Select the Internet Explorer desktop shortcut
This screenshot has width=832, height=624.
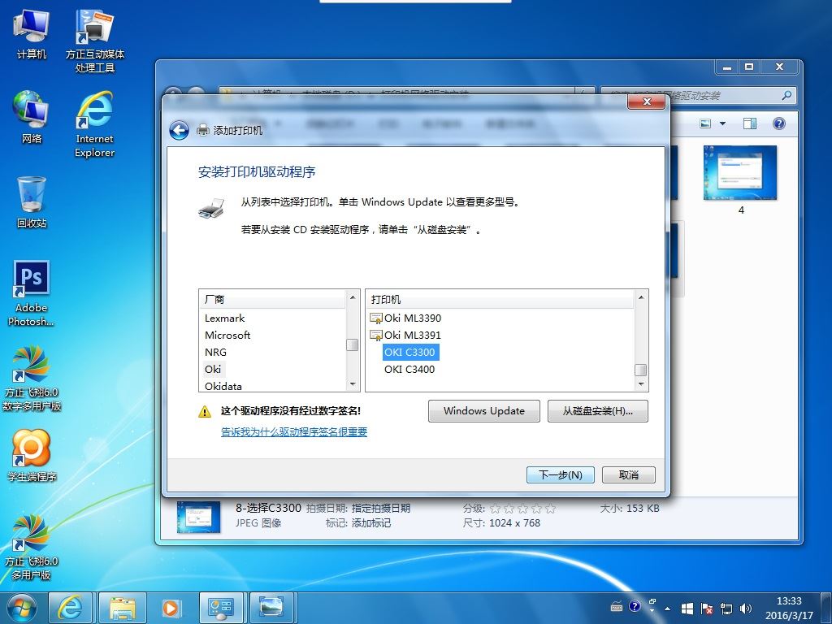point(94,124)
